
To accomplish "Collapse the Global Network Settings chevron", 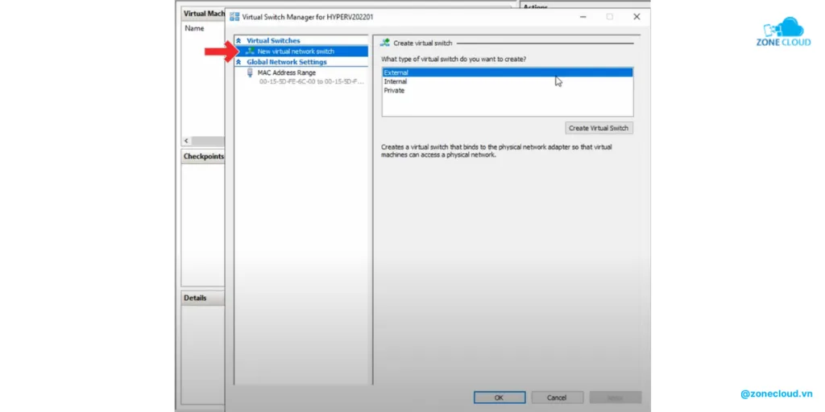I will point(238,62).
